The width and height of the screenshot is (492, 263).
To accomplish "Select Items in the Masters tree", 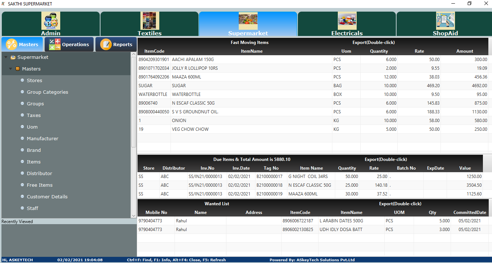I will pyautogui.click(x=33, y=162).
